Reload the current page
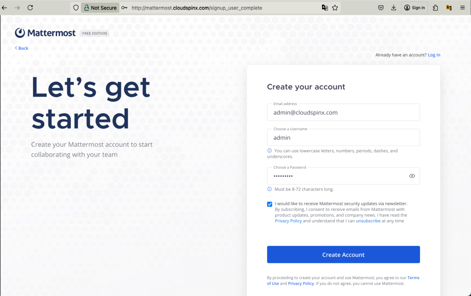This screenshot has height=296, width=471. click(x=30, y=7)
